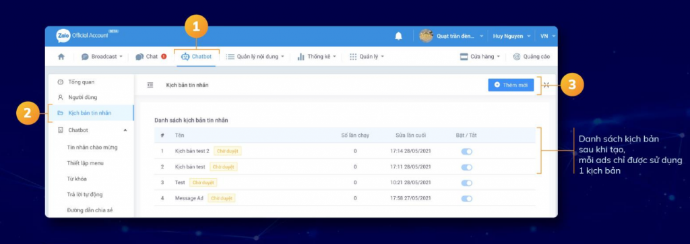Open Từ khóa settings

[76, 179]
